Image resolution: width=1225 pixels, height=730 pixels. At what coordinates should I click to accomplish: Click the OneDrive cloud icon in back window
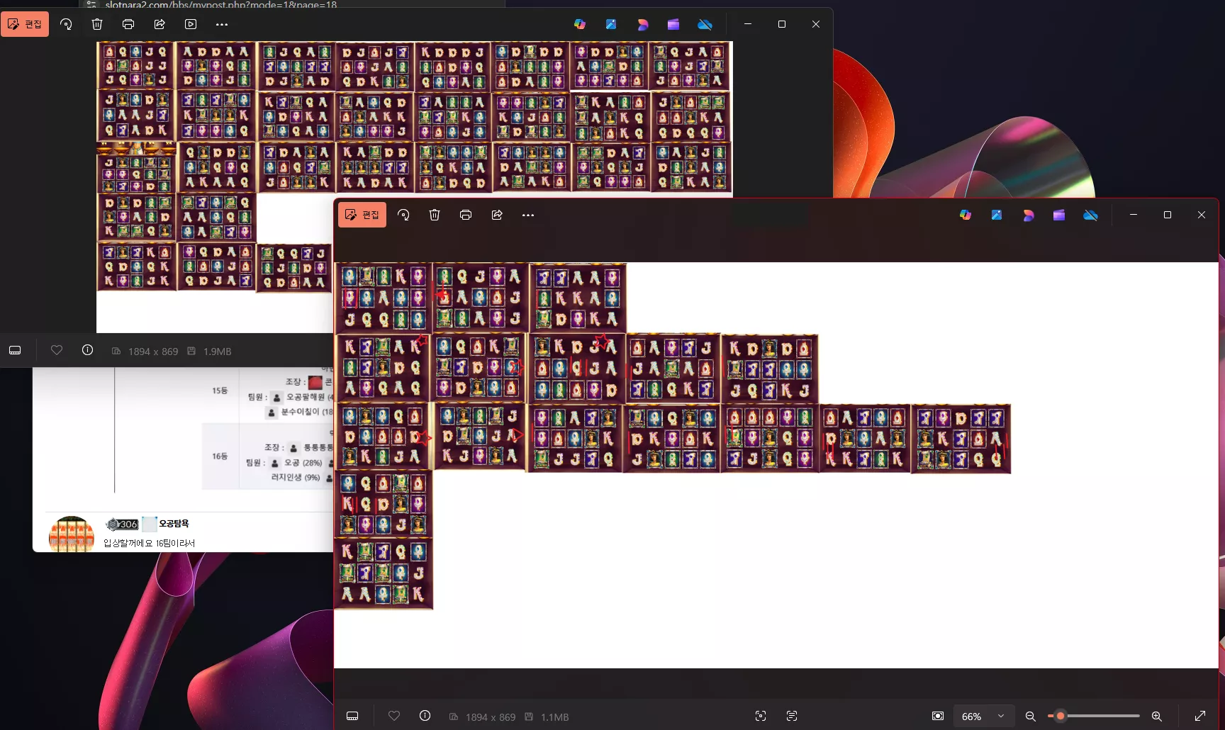pyautogui.click(x=705, y=24)
